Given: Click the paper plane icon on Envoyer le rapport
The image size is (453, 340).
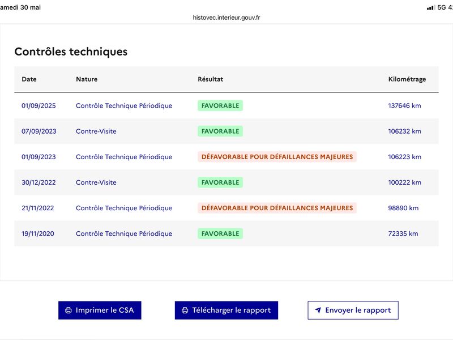Looking at the screenshot, I should coord(318,310).
